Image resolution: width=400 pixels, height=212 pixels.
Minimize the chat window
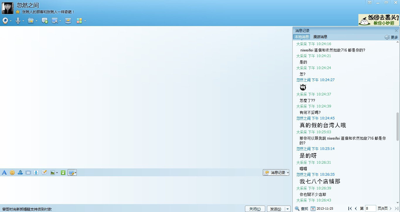point(378,2)
